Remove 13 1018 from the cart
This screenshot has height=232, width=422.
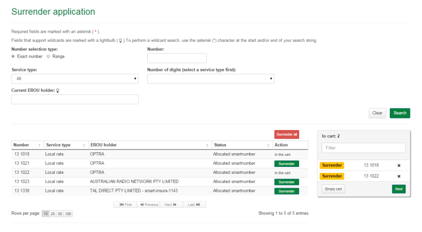(399, 165)
